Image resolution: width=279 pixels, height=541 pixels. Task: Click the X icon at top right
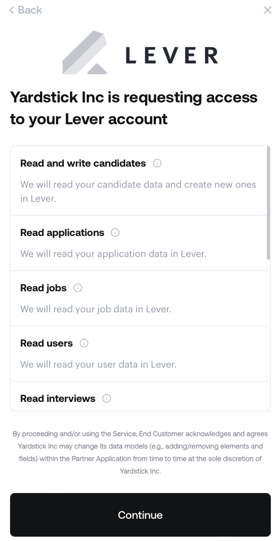268,10
